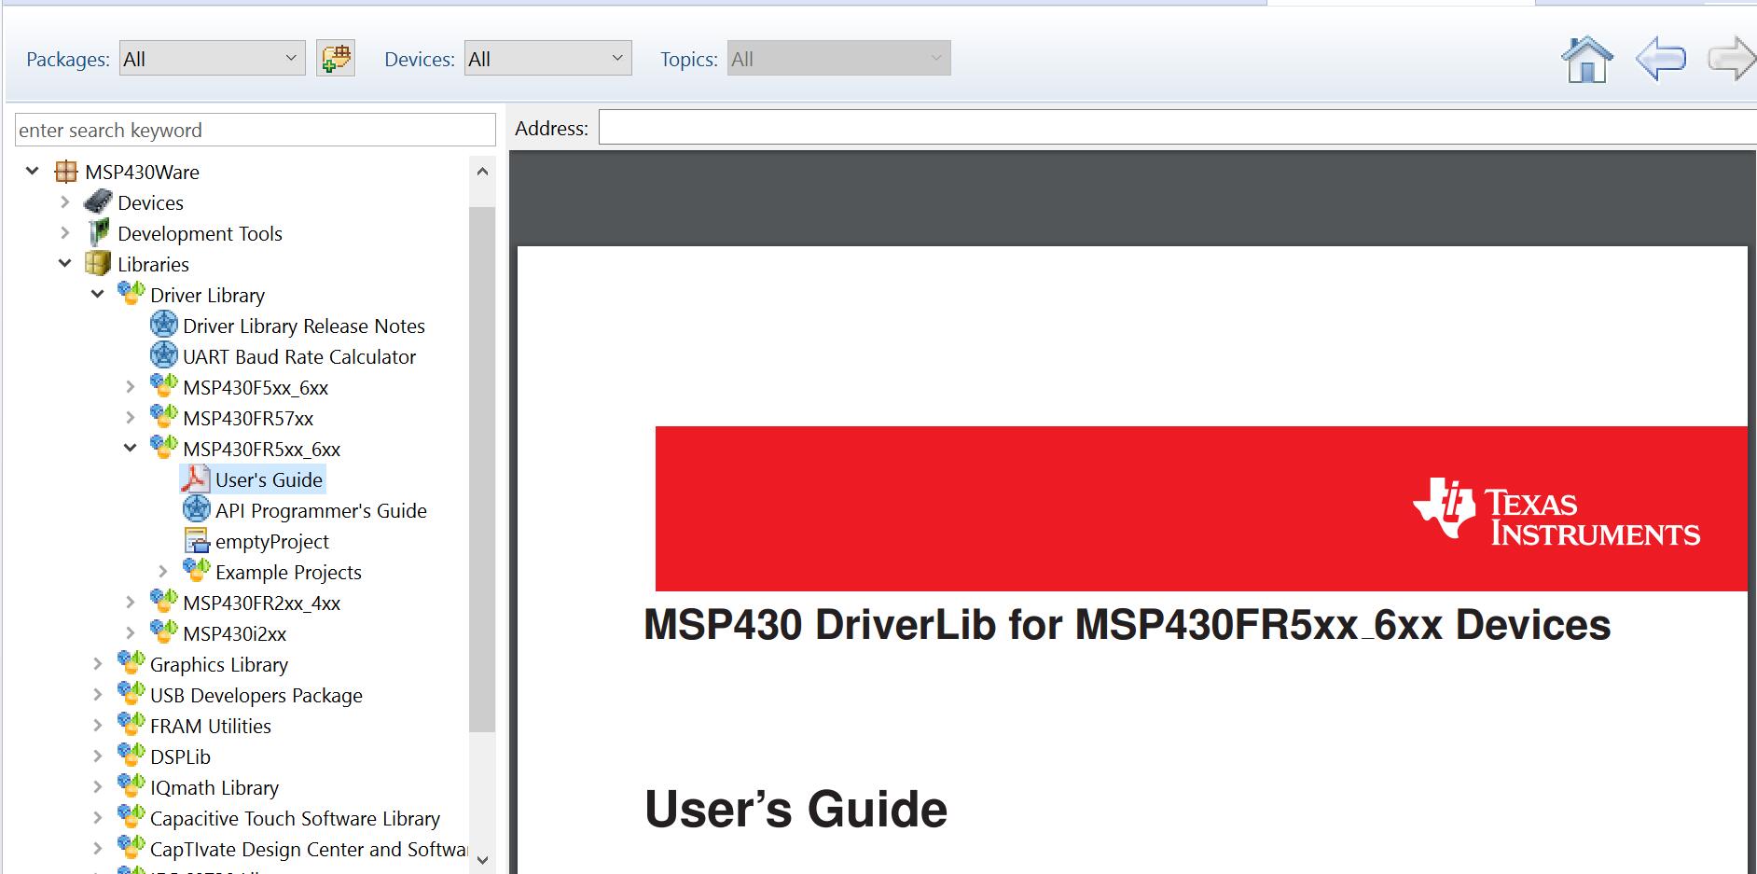Collapse the MSP430Ware tree node

pyautogui.click(x=33, y=171)
